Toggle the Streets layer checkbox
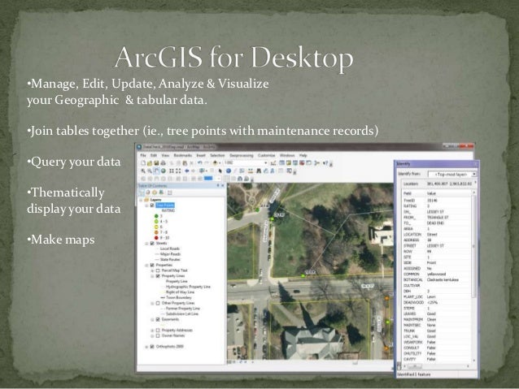The image size is (519, 389). click(152, 244)
